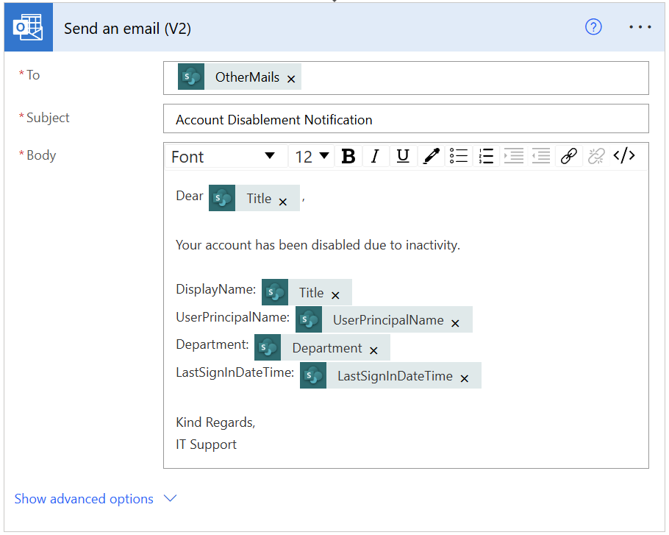Remove the OtherMails token from To field
Image resolution: width=669 pixels, height=535 pixels.
291,79
